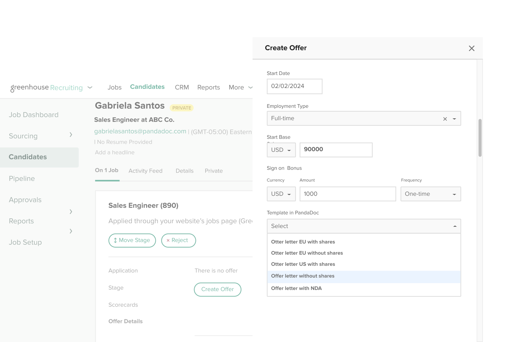
Task: Click the Move Stage button
Action: [x=132, y=240]
